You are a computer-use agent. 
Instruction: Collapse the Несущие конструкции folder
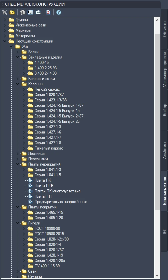pos(5,41)
